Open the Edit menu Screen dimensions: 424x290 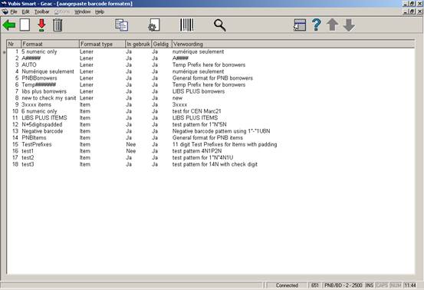[26, 12]
